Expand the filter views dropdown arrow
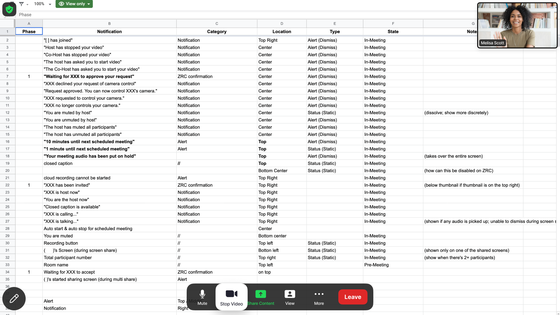Screen dimensions: 560x315 tap(27, 4)
